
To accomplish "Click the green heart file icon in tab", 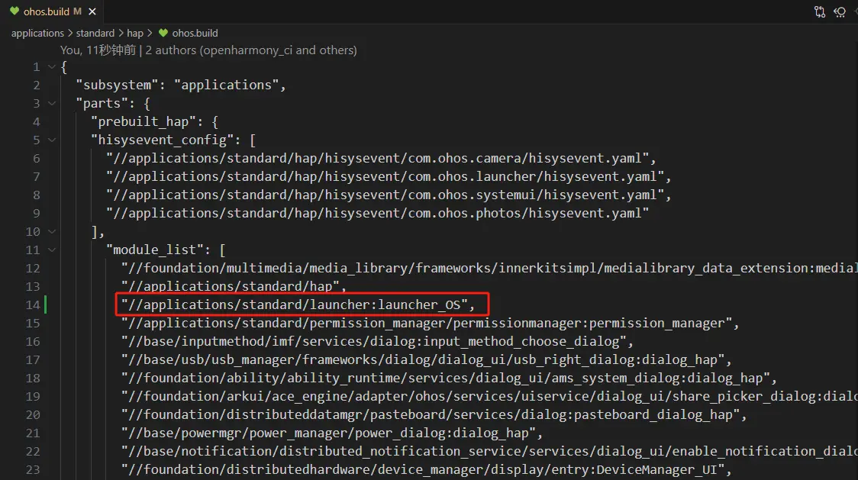I will pos(15,11).
